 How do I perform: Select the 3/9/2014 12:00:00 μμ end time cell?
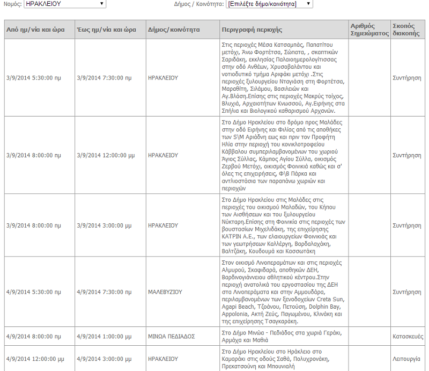[x=106, y=155]
